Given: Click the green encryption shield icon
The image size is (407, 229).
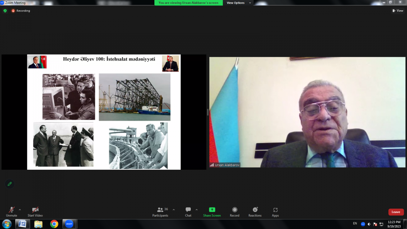Looking at the screenshot, I should pyautogui.click(x=5, y=11).
